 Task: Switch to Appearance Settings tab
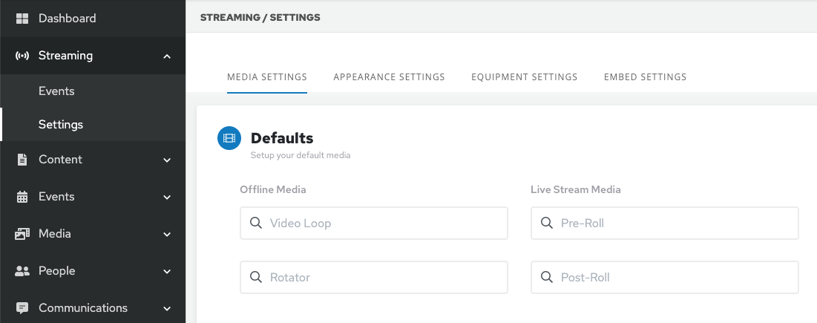point(389,77)
